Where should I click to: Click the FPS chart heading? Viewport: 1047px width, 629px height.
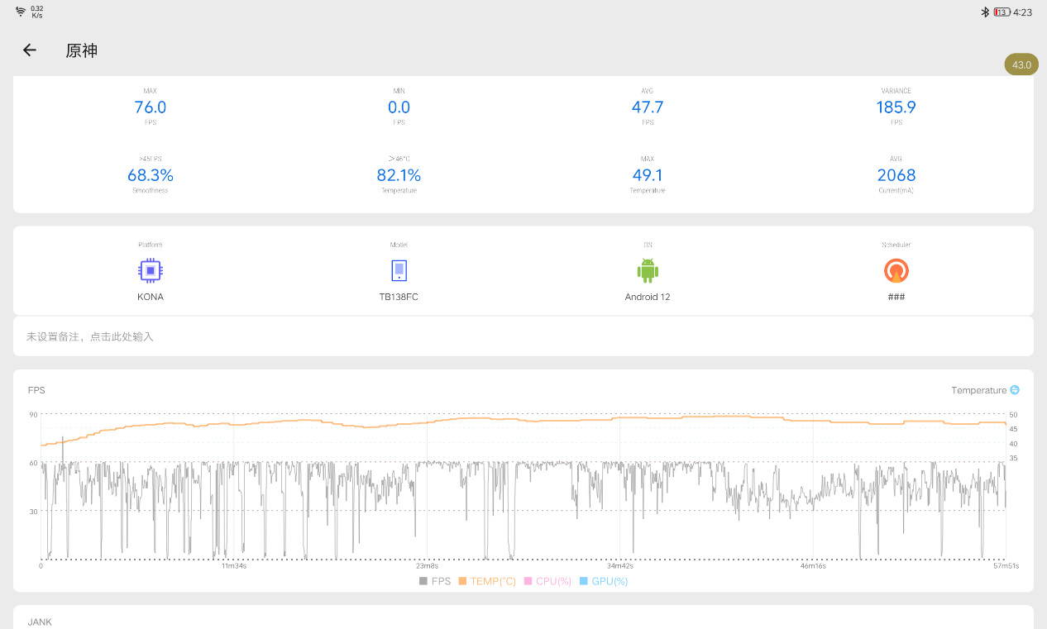pyautogui.click(x=36, y=390)
